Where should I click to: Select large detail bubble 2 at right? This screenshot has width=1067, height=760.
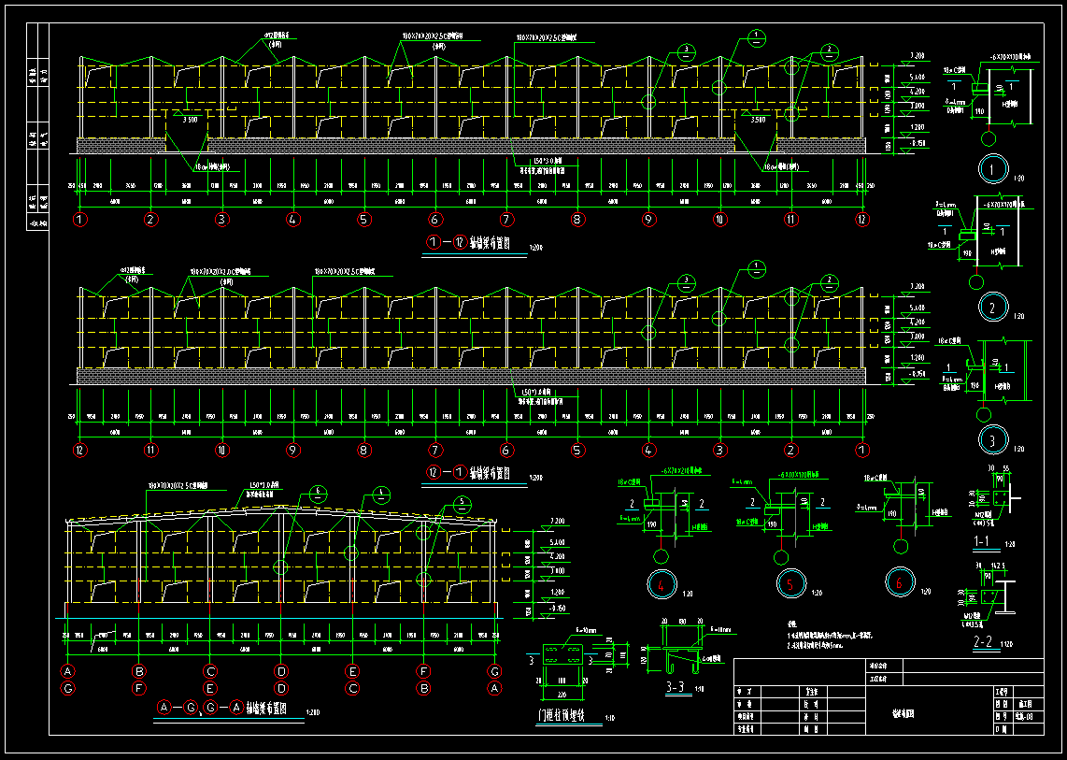[x=992, y=306]
